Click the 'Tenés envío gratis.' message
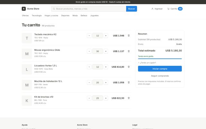 point(146,56)
